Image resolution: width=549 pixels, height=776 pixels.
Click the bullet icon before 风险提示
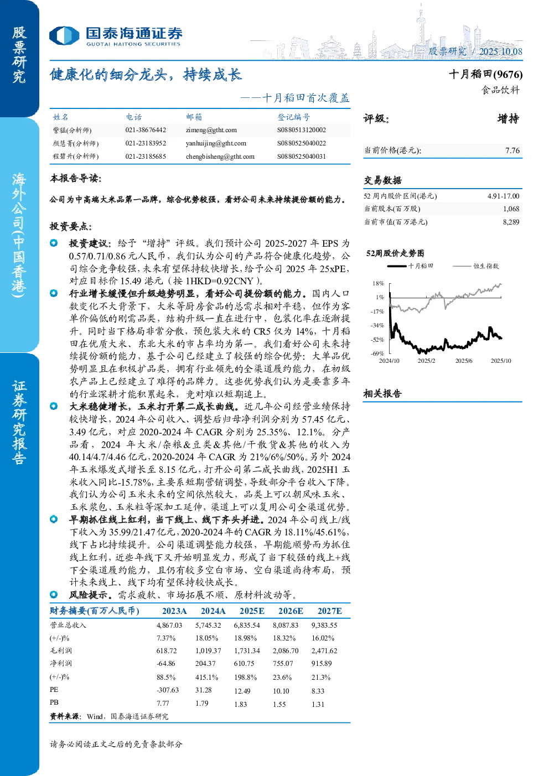(54, 595)
